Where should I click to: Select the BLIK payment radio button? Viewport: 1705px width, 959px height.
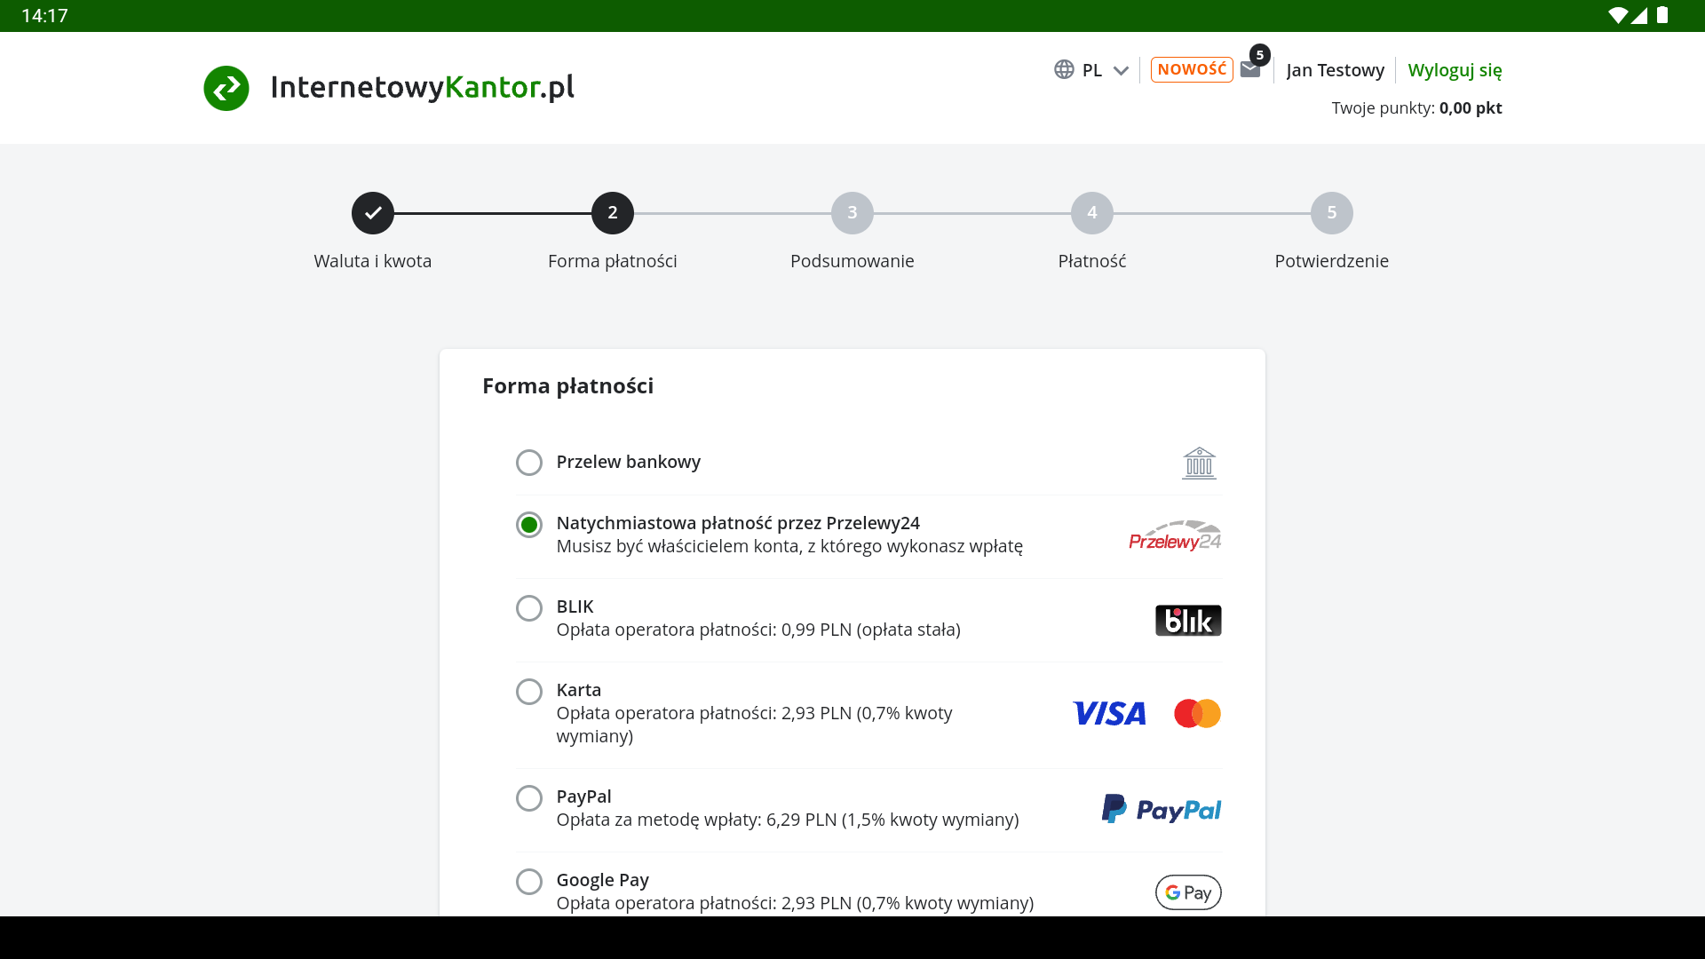pyautogui.click(x=529, y=608)
